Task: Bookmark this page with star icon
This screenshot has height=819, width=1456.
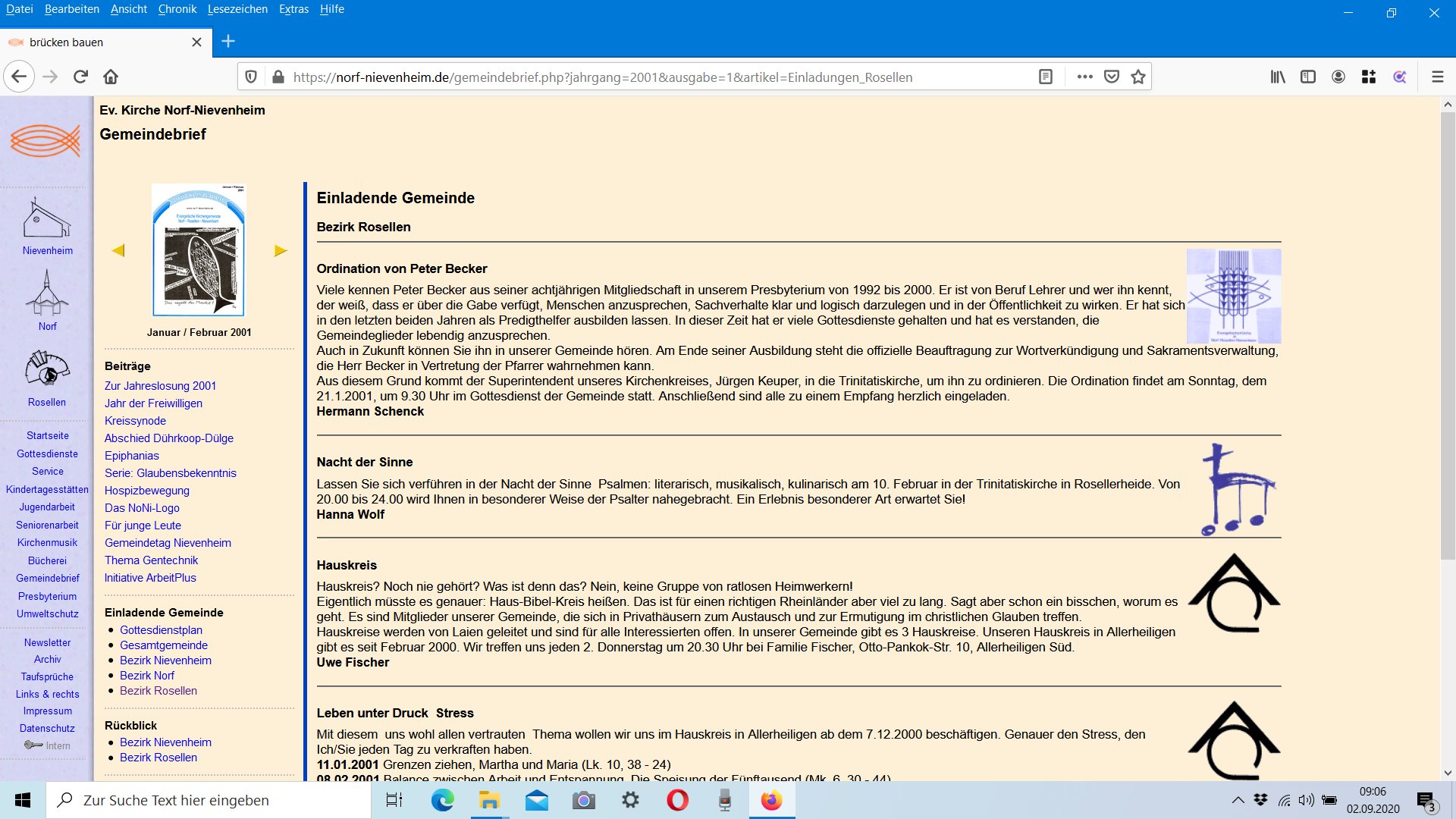Action: coord(1138,77)
